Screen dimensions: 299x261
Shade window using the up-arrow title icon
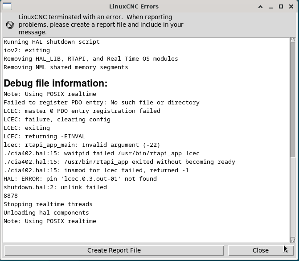(260, 7)
